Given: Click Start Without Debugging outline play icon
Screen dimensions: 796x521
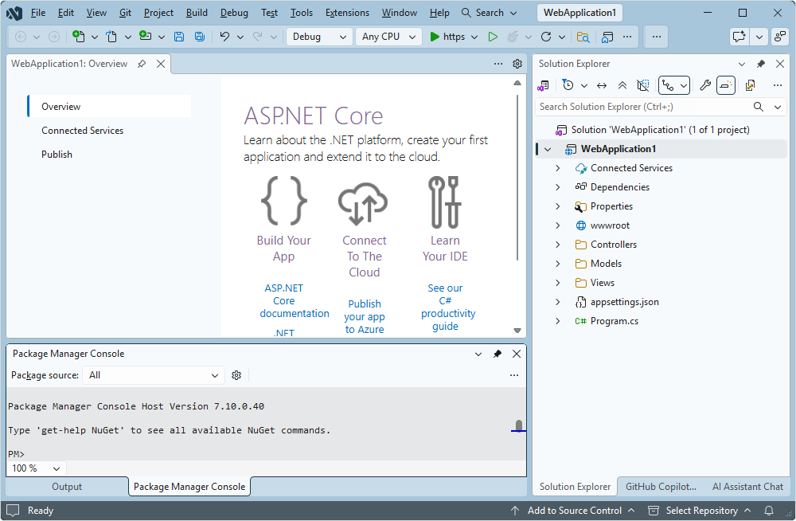Looking at the screenshot, I should (x=493, y=36).
